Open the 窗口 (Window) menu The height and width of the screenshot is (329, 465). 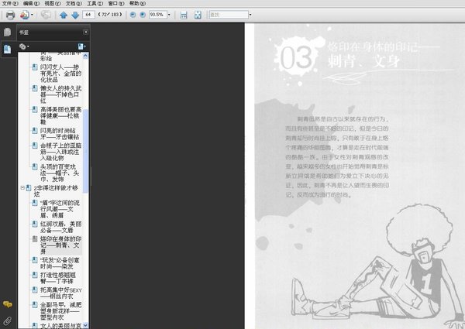tap(116, 3)
